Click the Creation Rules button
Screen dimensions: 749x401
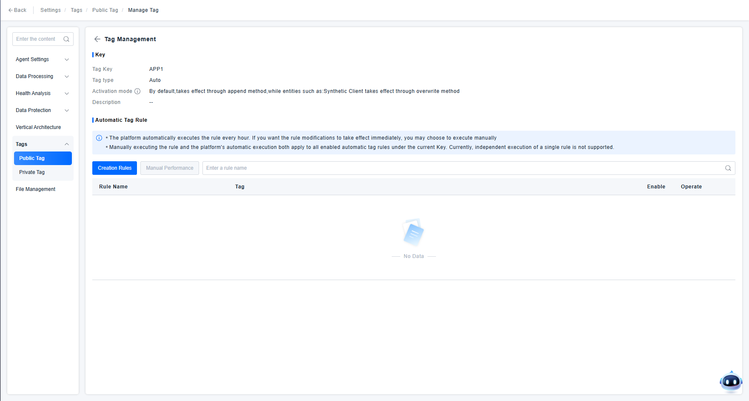(114, 168)
